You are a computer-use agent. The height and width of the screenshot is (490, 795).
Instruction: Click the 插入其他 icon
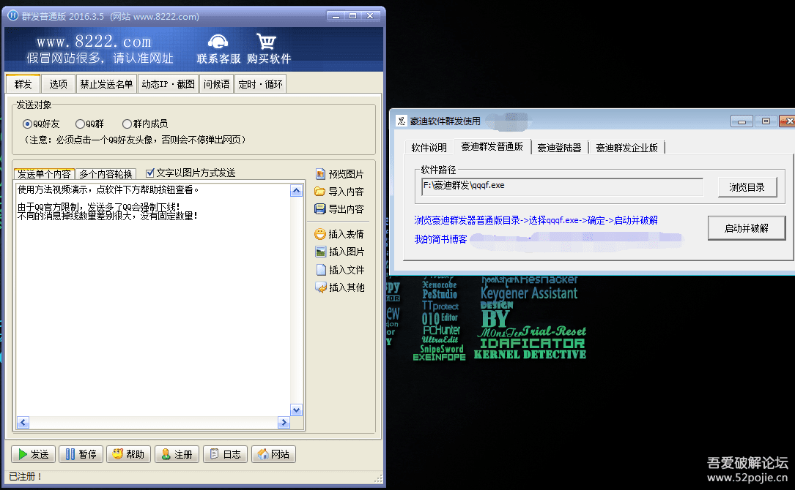tap(320, 287)
